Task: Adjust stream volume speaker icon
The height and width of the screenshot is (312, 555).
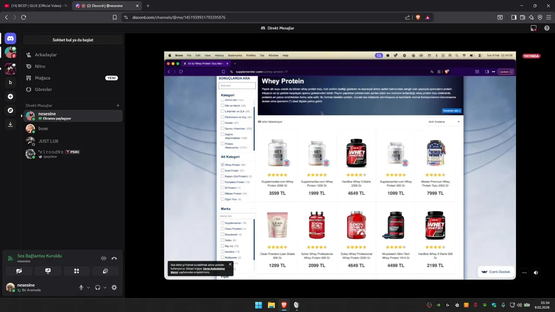Action: (x=536, y=273)
